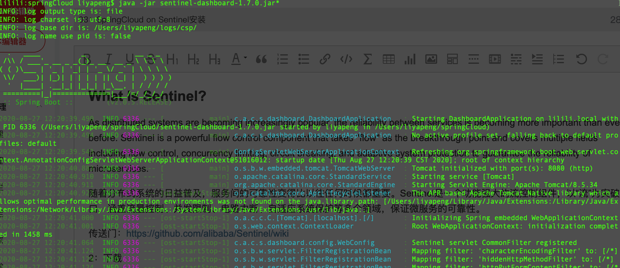Toggle italic formatting in the editor toolbar
Screen dimensions: 620x268
point(109,59)
